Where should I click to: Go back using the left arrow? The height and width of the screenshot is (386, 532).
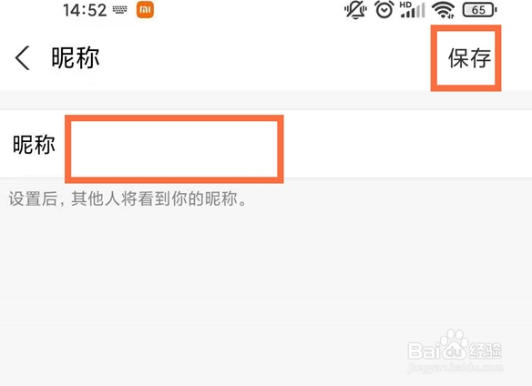(x=23, y=58)
